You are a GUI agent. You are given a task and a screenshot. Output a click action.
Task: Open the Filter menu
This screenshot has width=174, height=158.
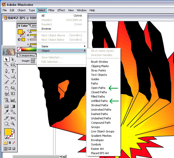point(51,10)
